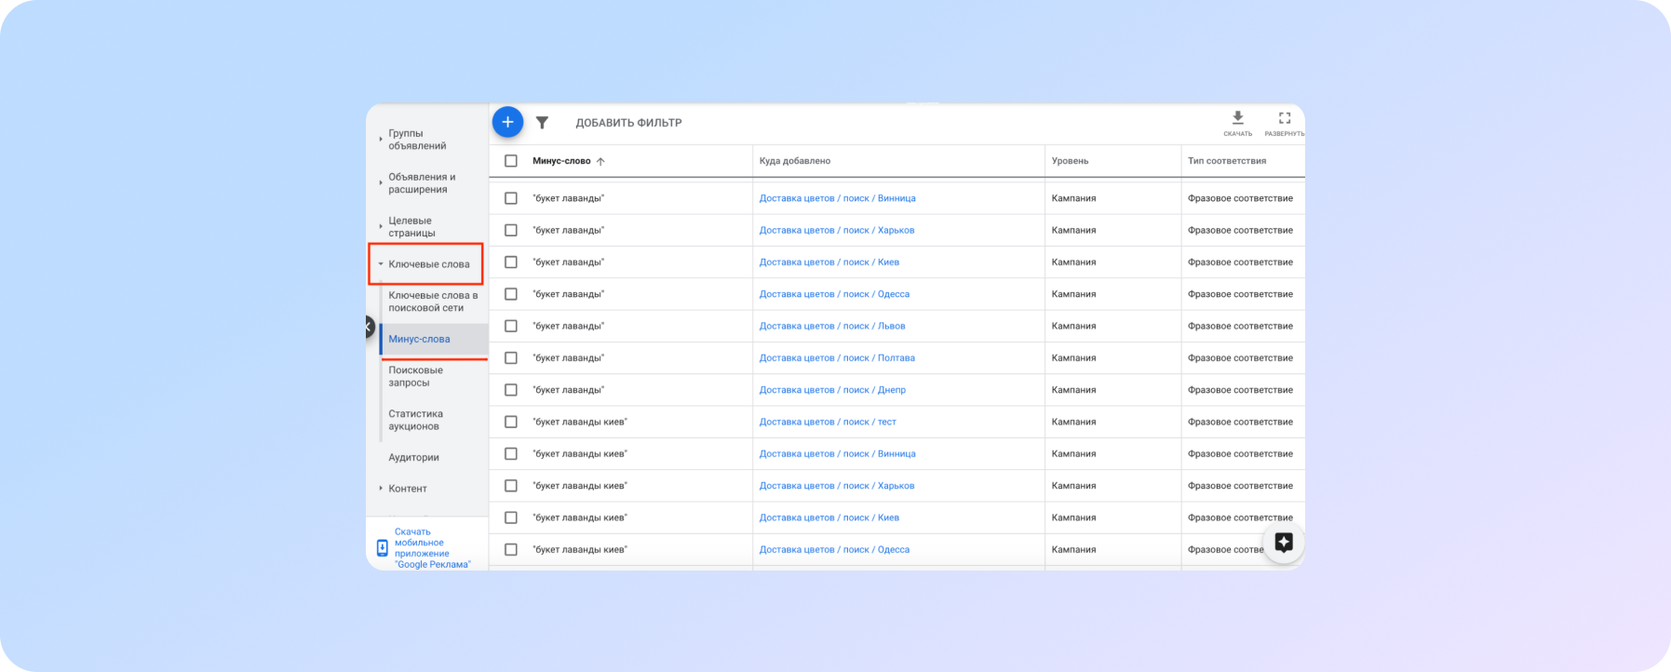This screenshot has height=672, width=1671.
Task: Click the Тип соответствия column header
Action: click(1227, 161)
